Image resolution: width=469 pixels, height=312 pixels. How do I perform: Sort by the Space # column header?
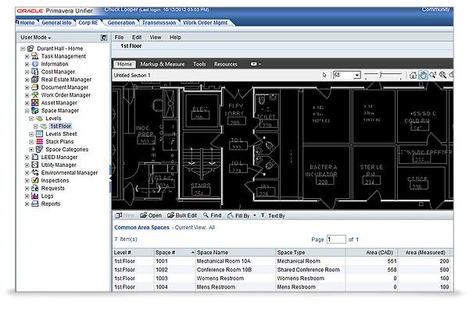174,253
